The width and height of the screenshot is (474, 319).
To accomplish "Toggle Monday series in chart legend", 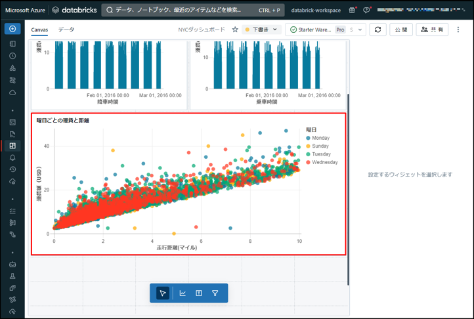I will pyautogui.click(x=320, y=138).
